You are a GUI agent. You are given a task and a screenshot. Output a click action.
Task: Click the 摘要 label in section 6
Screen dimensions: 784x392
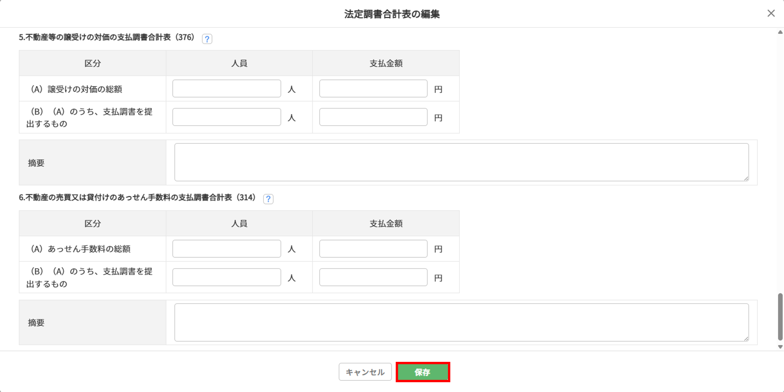[x=36, y=323]
